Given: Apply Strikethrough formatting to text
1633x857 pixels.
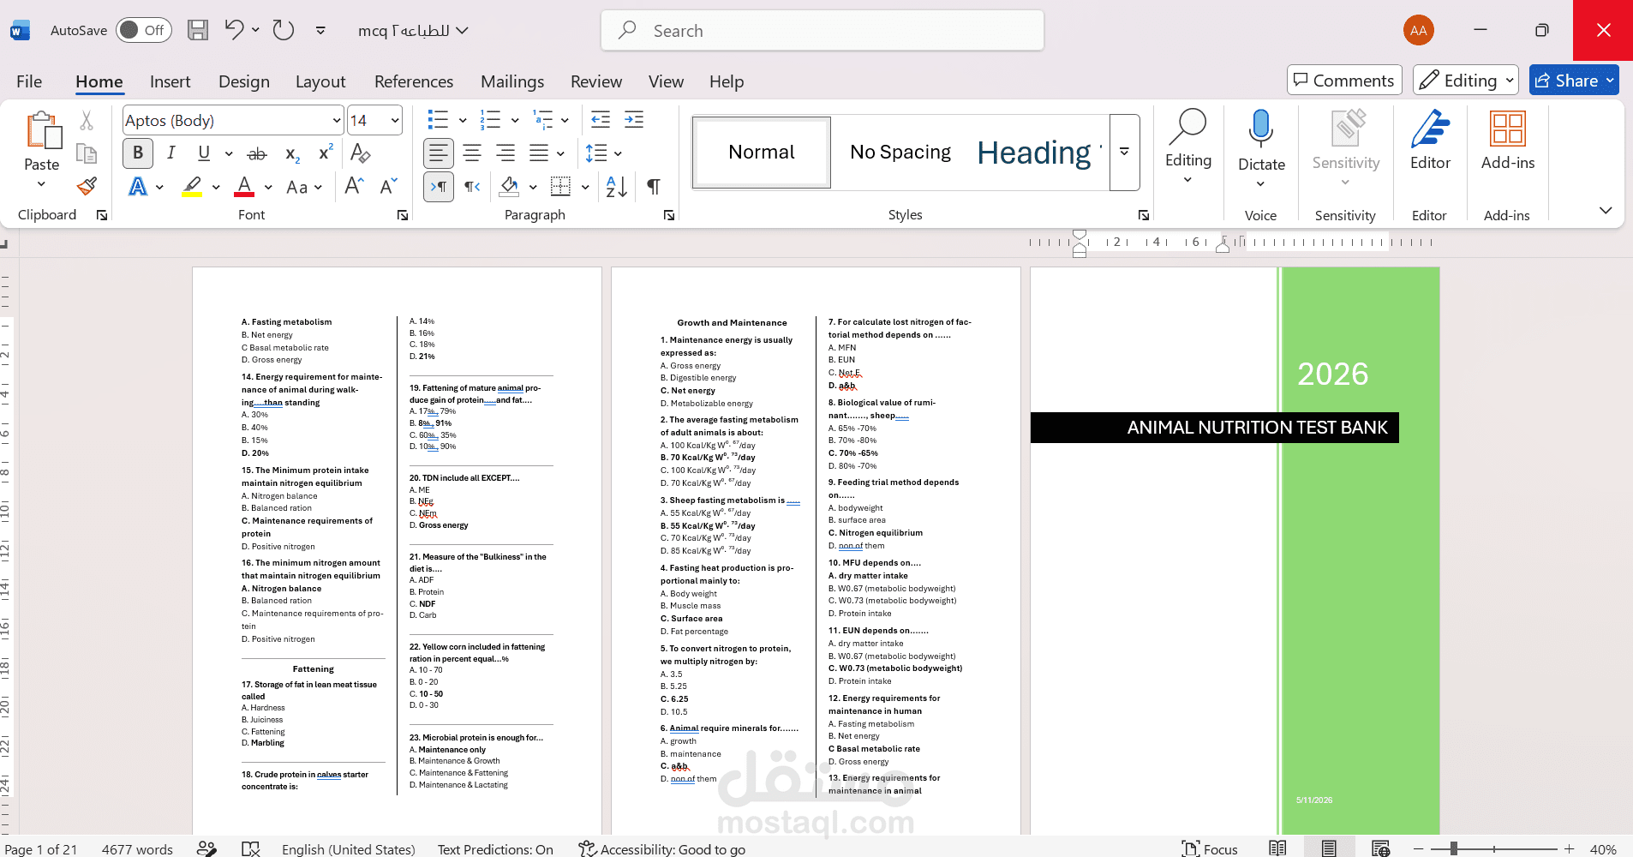Looking at the screenshot, I should click(256, 153).
